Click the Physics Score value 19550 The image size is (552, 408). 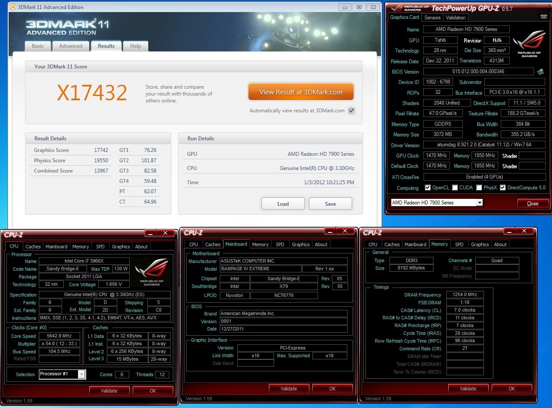(x=101, y=161)
